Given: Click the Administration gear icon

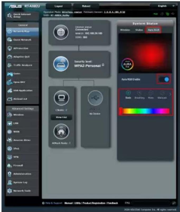Looking at the screenshot, I should pos(9,174).
